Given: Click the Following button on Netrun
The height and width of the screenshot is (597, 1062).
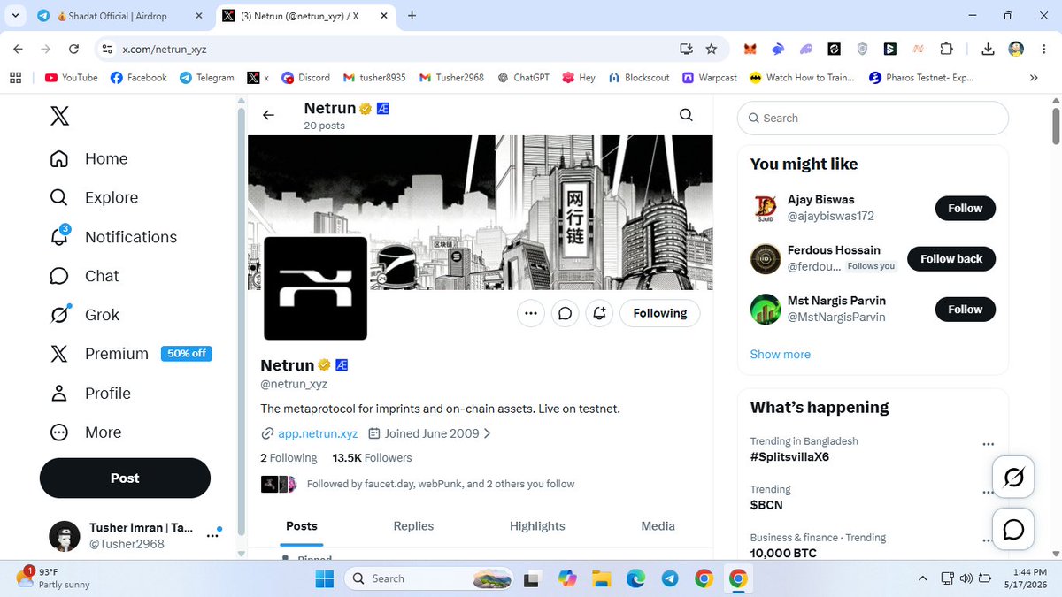Looking at the screenshot, I should (x=660, y=313).
